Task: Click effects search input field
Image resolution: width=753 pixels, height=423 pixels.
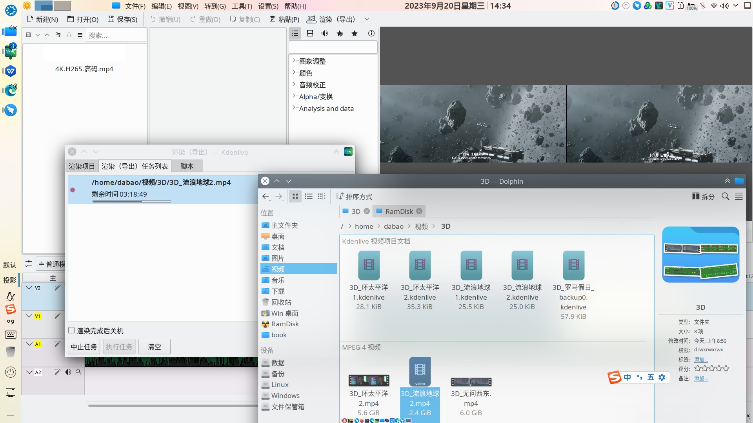Action: coord(333,47)
